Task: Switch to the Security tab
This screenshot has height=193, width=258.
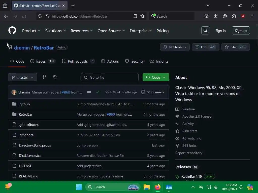Action: [134, 61]
